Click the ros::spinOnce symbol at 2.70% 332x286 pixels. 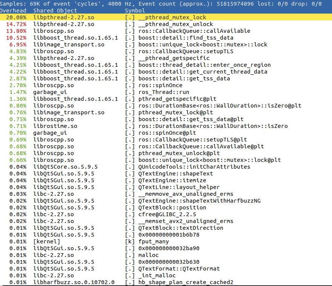point(160,85)
